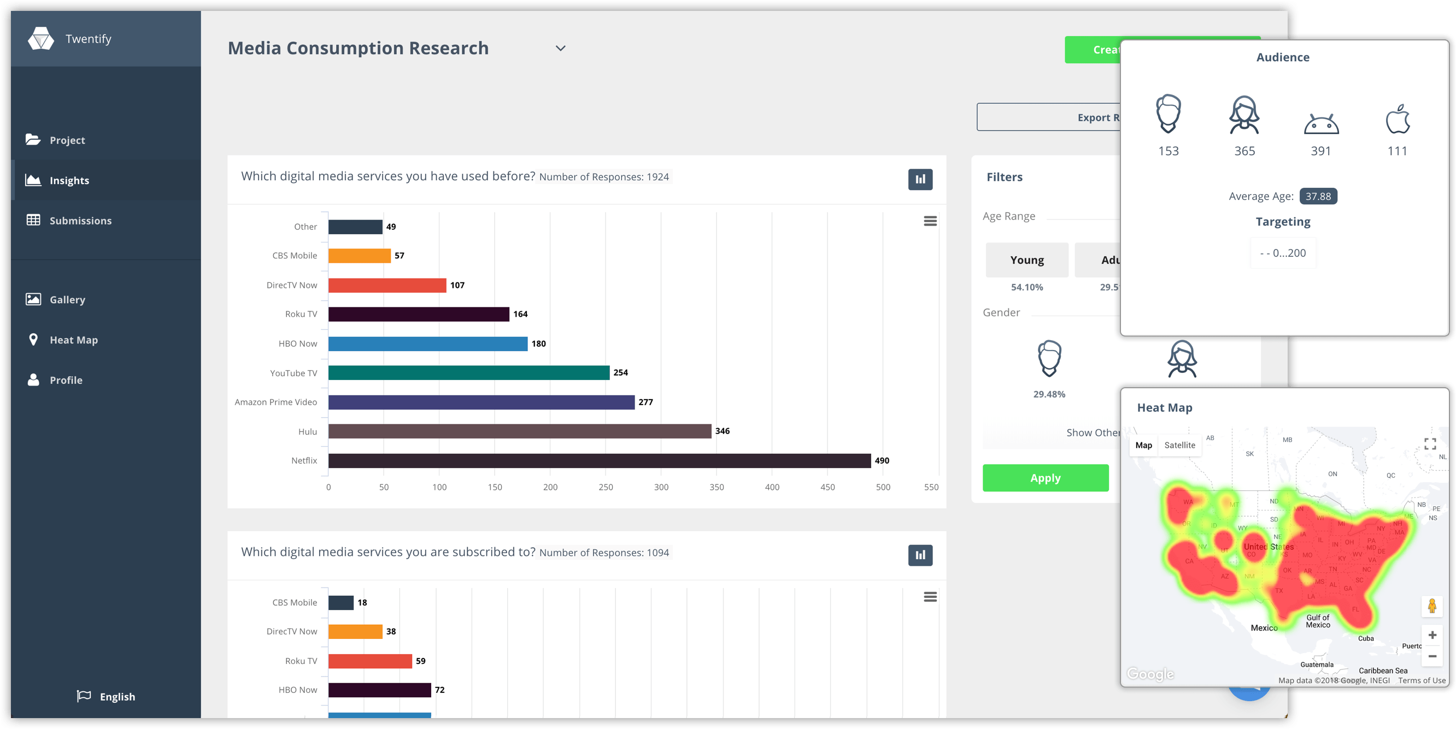Click the Android audience icon showing 391
The image size is (1456, 729).
(1321, 123)
